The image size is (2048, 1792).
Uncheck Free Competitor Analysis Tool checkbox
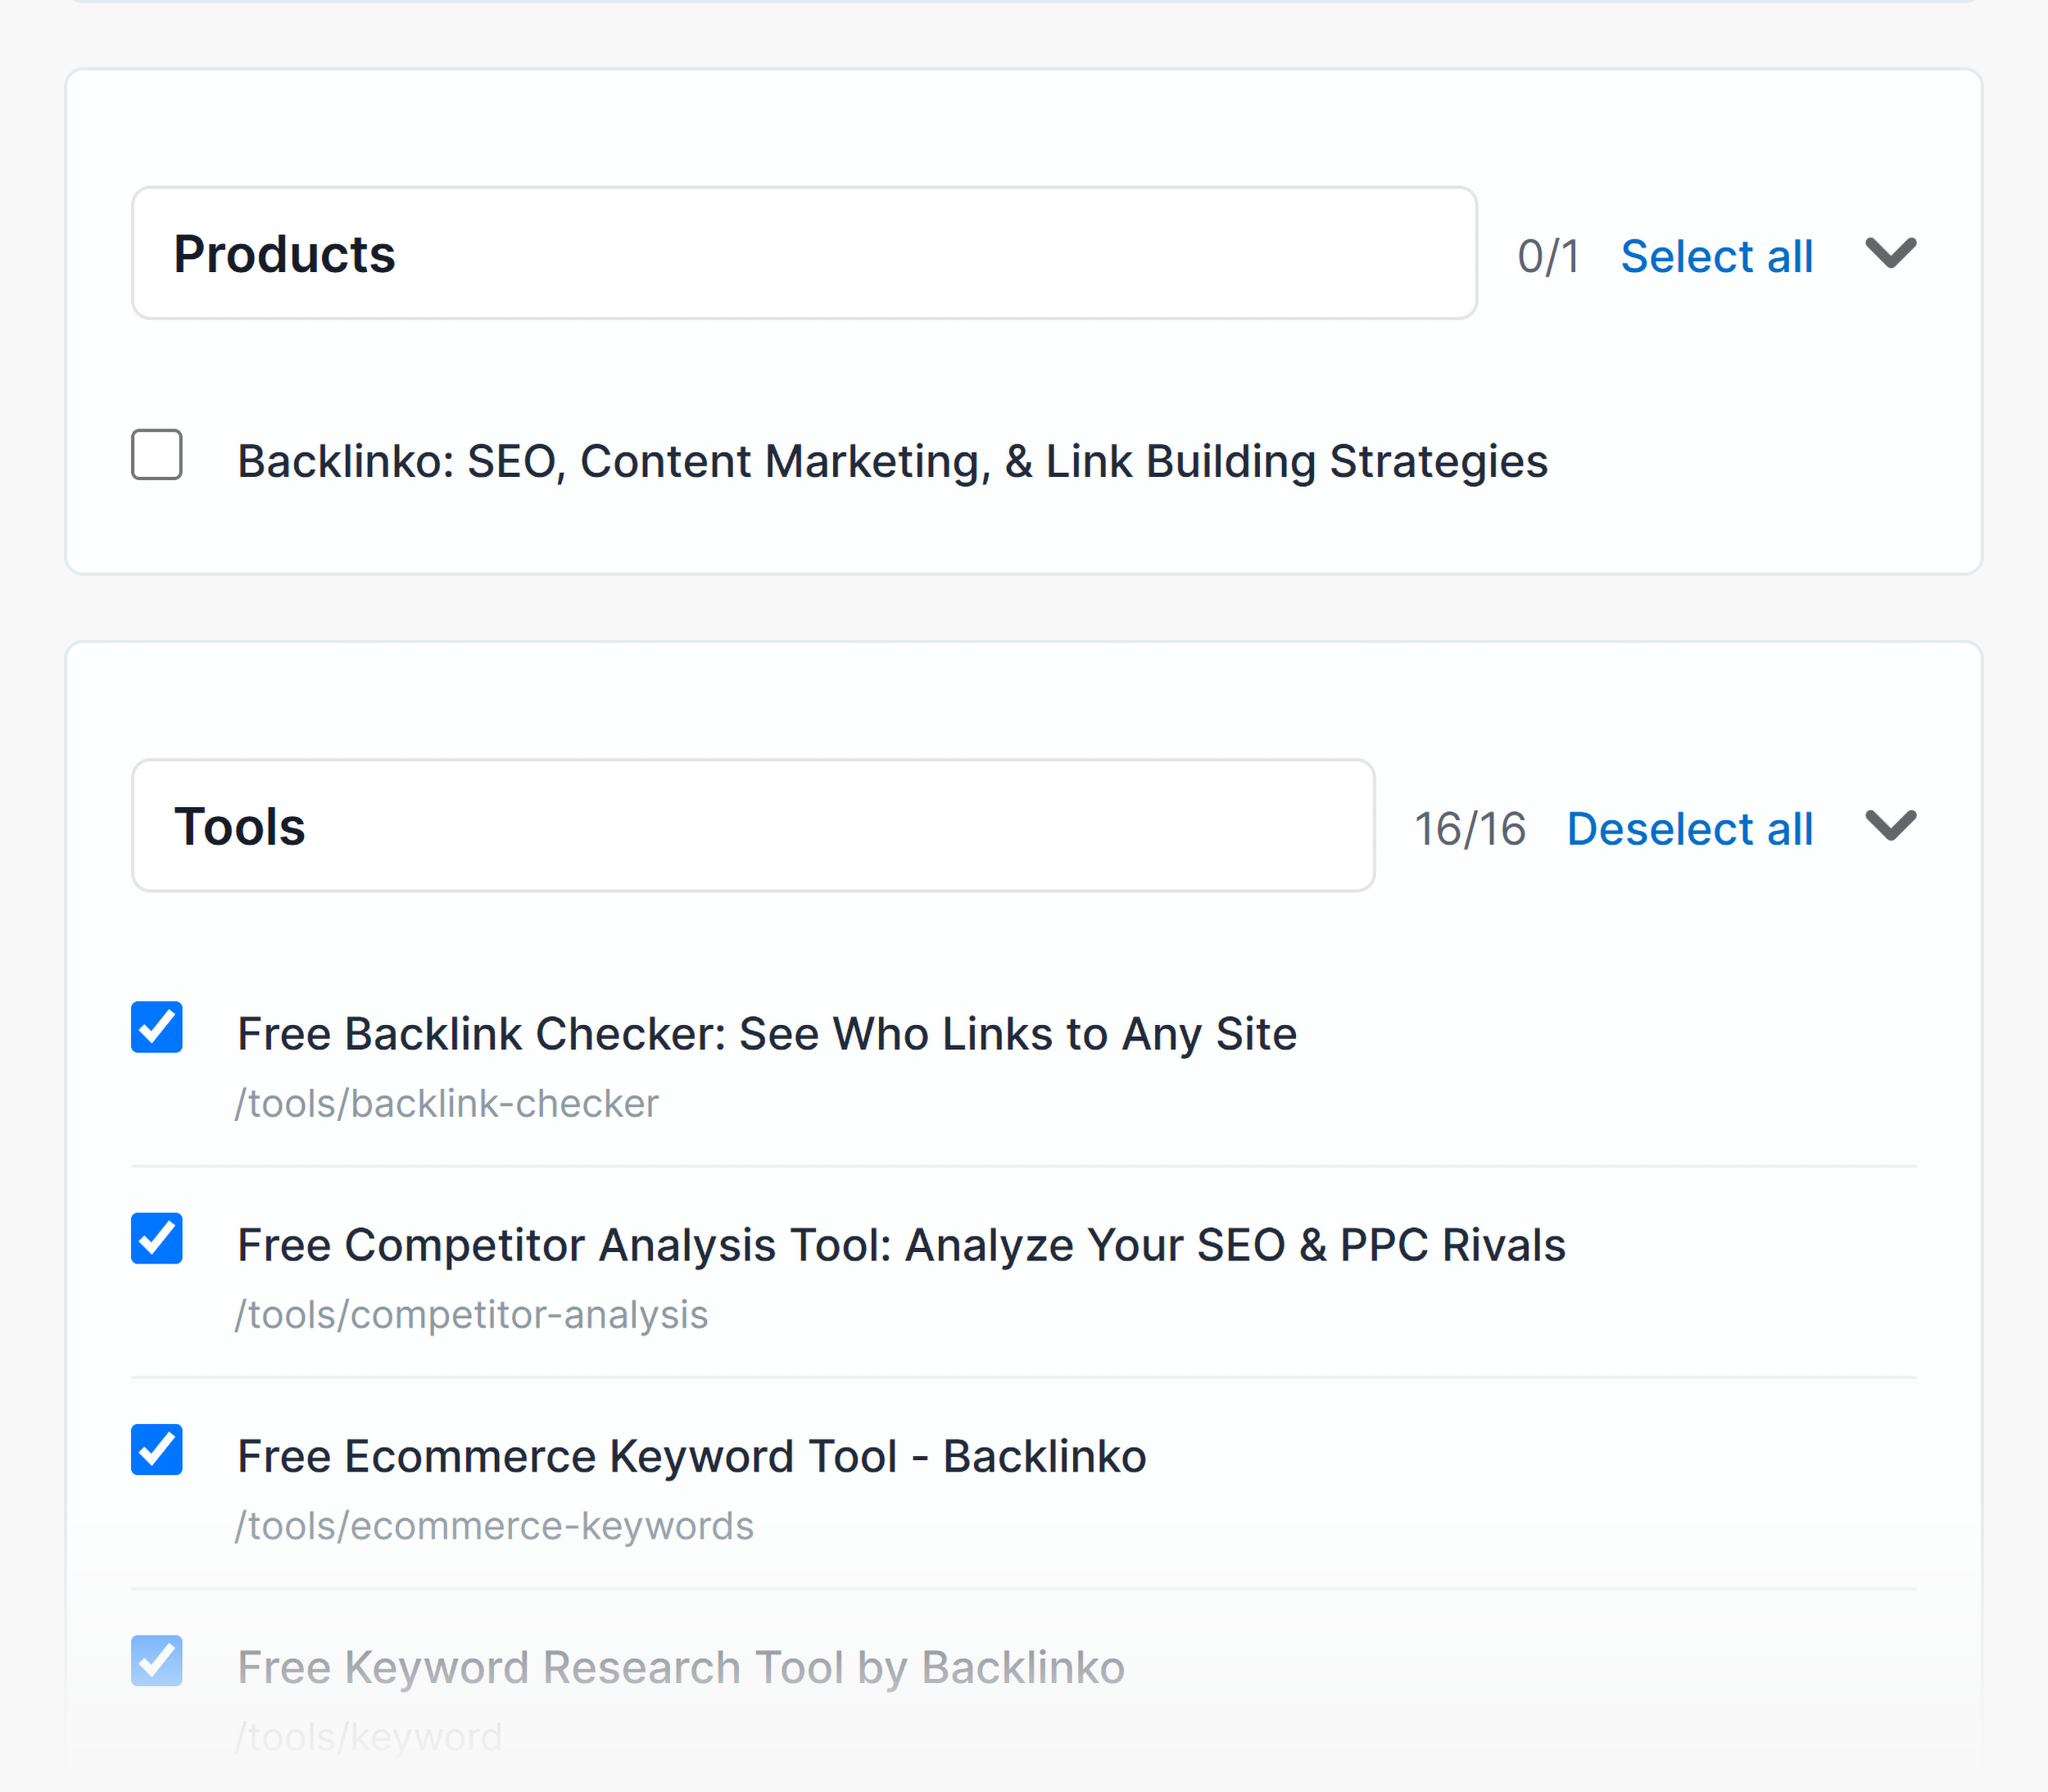(x=157, y=1238)
